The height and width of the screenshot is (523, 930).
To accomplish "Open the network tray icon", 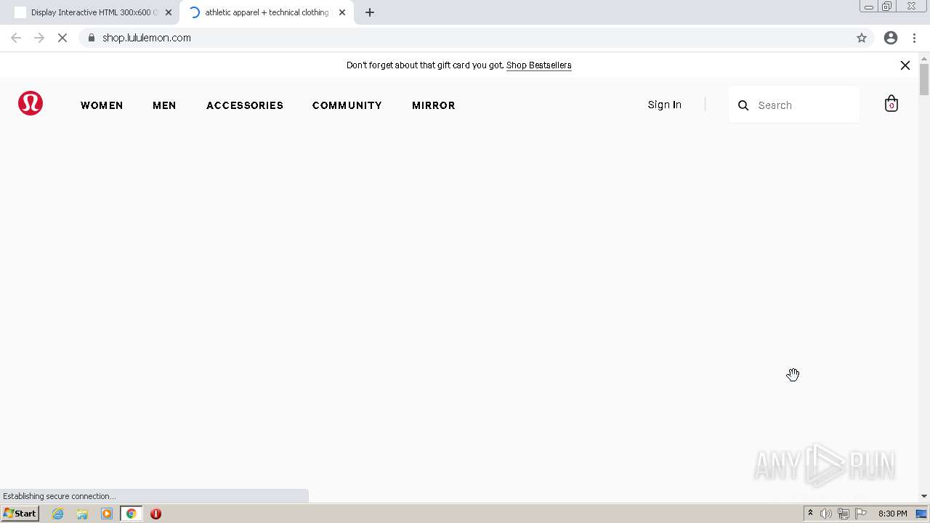I will pos(844,514).
